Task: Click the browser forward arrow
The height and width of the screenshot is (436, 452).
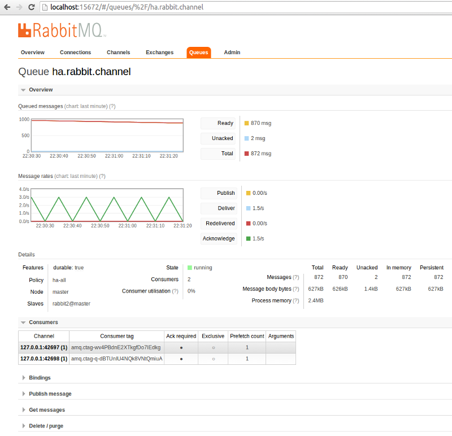Action: coord(19,7)
